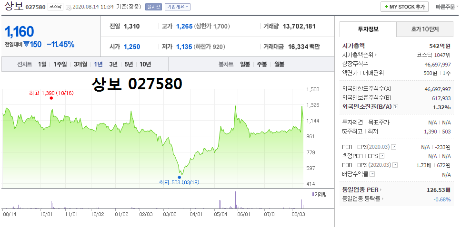Click the down arrow beside 150 change
461x227 pixels.
[27, 45]
